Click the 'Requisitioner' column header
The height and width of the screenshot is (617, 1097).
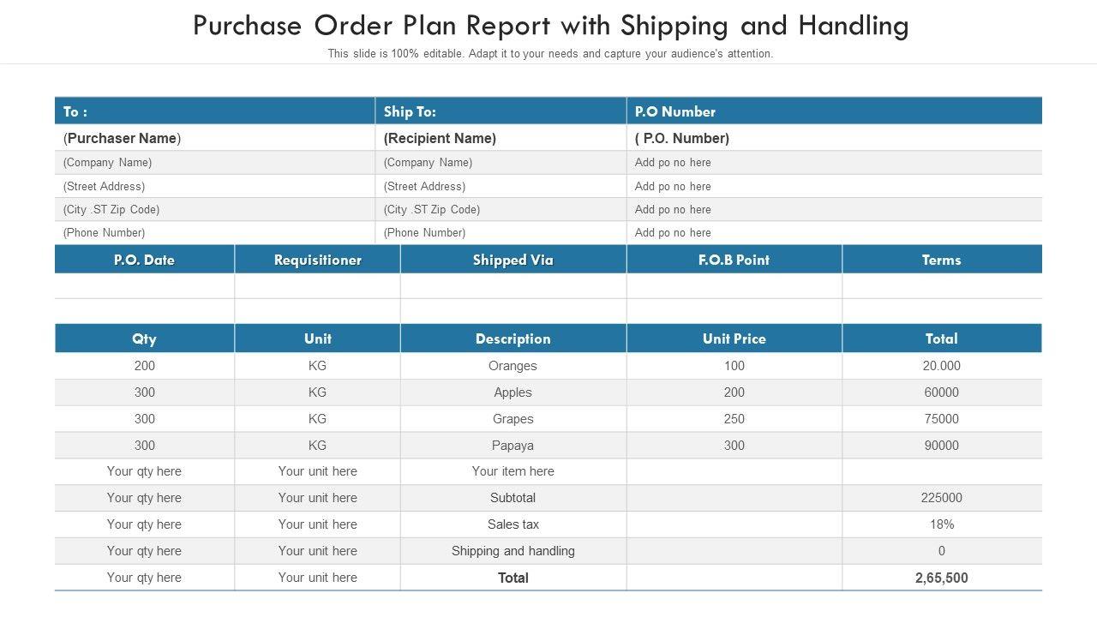coord(317,260)
